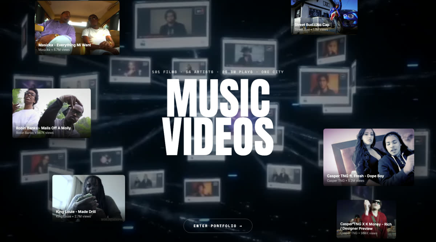The image size is (436, 242).
Task: Select Robin Banks - Malis Off A Molly card
Action: click(x=52, y=113)
